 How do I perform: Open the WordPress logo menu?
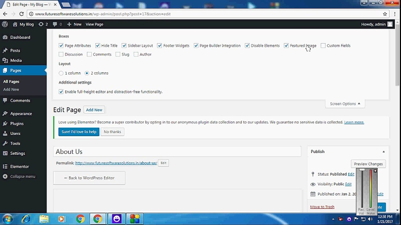pyautogui.click(x=5, y=24)
